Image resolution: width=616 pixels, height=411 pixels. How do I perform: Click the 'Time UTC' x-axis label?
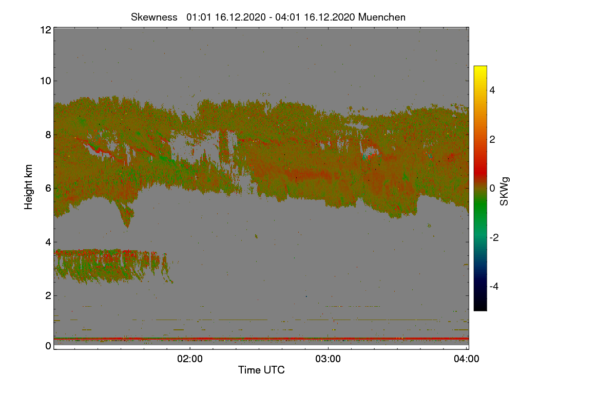tap(261, 370)
